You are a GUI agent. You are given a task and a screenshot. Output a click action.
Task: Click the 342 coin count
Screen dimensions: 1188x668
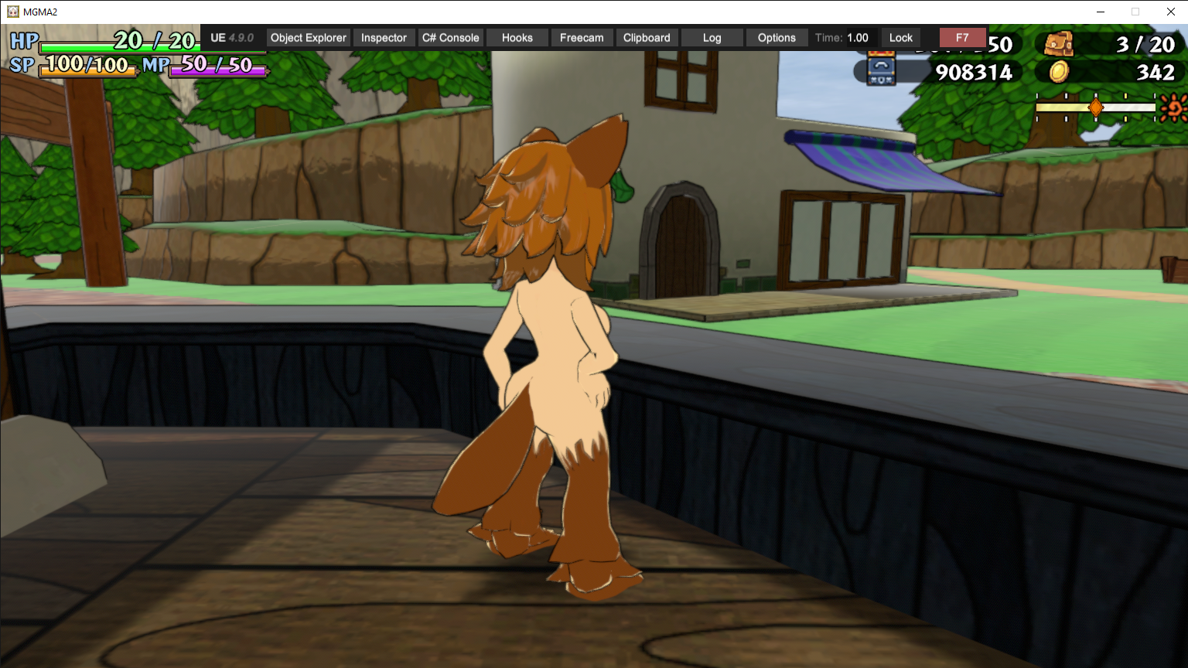[1156, 73]
